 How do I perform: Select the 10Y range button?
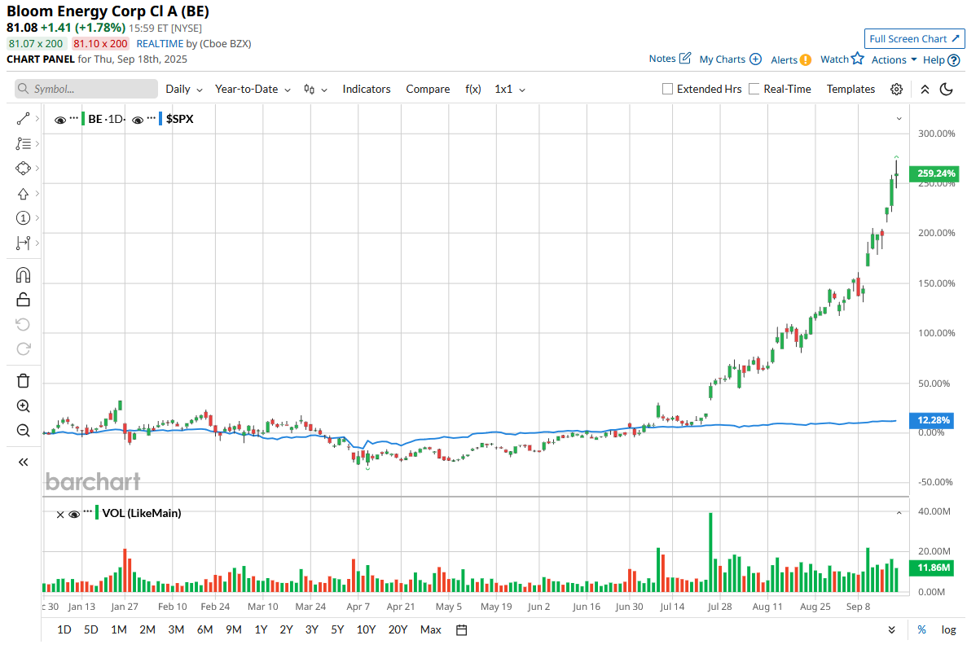[x=367, y=630]
